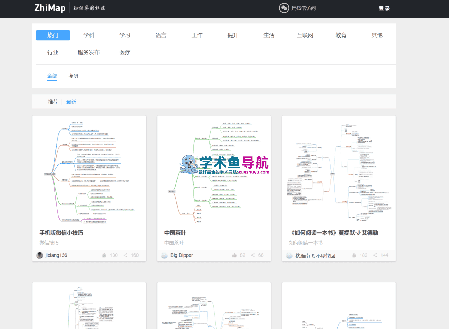Share the 如何阅读一本书 map icon
The width and height of the screenshot is (449, 329).
(x=375, y=255)
